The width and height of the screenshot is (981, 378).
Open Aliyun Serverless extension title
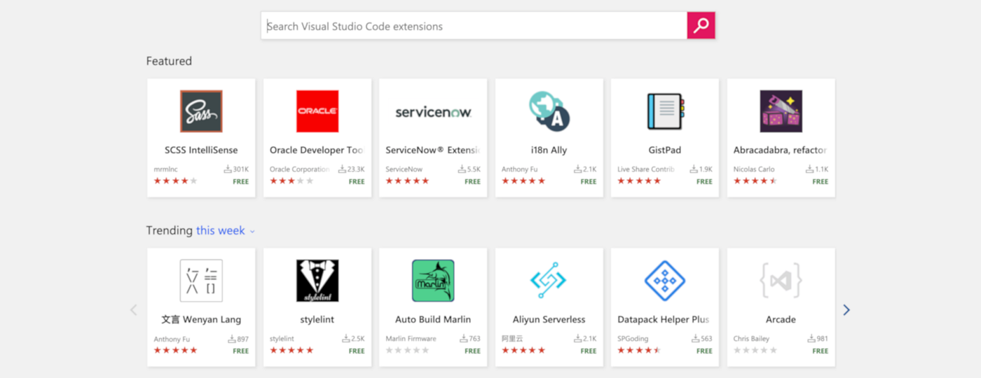click(549, 319)
